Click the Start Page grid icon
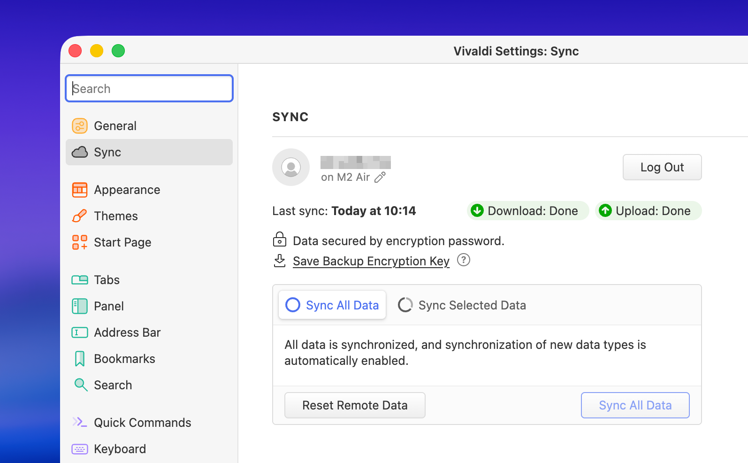The height and width of the screenshot is (463, 748). [x=80, y=242]
